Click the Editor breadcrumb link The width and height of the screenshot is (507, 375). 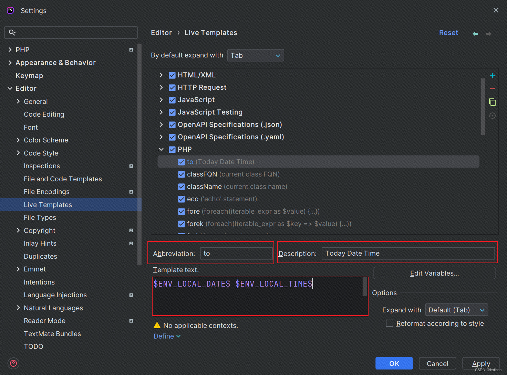pos(161,33)
